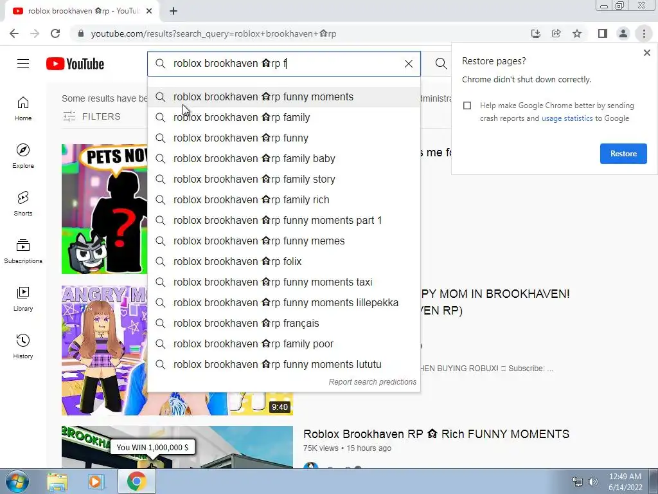Image resolution: width=658 pixels, height=494 pixels.
Task: Open Shorts in the sidebar
Action: (23, 204)
